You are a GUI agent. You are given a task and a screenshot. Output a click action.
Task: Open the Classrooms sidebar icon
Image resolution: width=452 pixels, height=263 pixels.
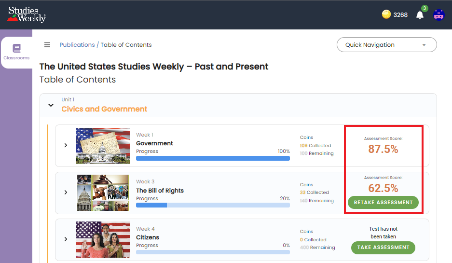pos(17,52)
